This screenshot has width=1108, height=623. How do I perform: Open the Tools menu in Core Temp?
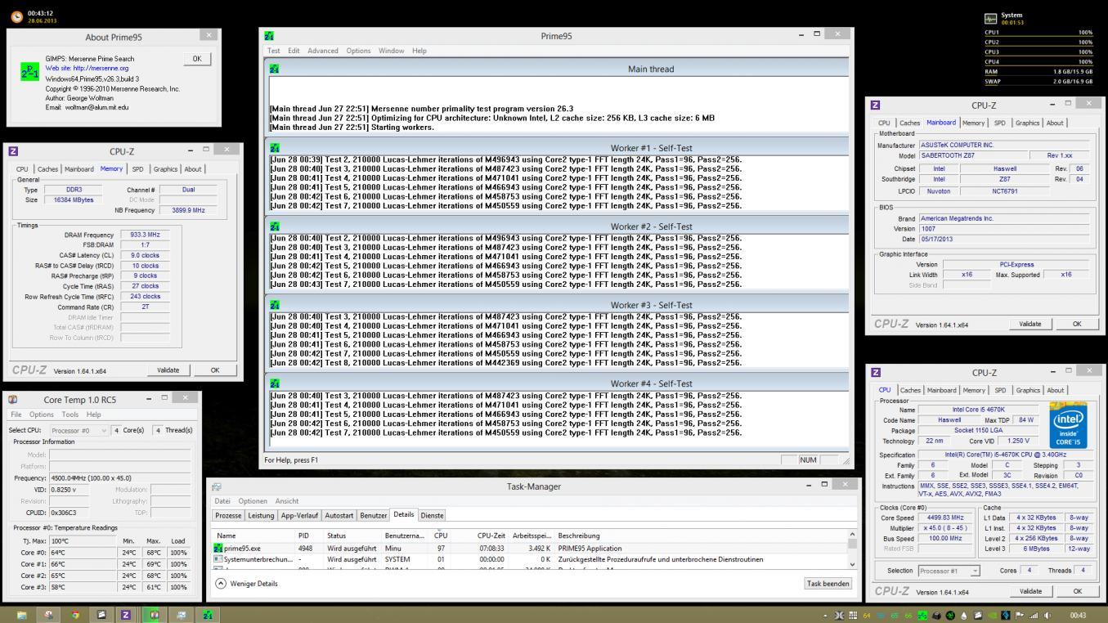tap(70, 415)
